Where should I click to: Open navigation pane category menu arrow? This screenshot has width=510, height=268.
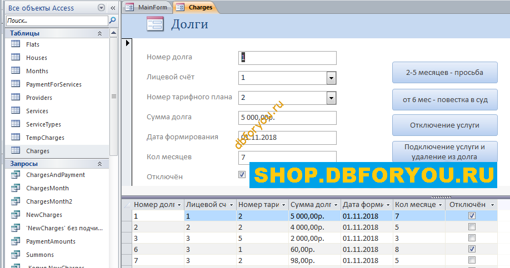point(101,8)
